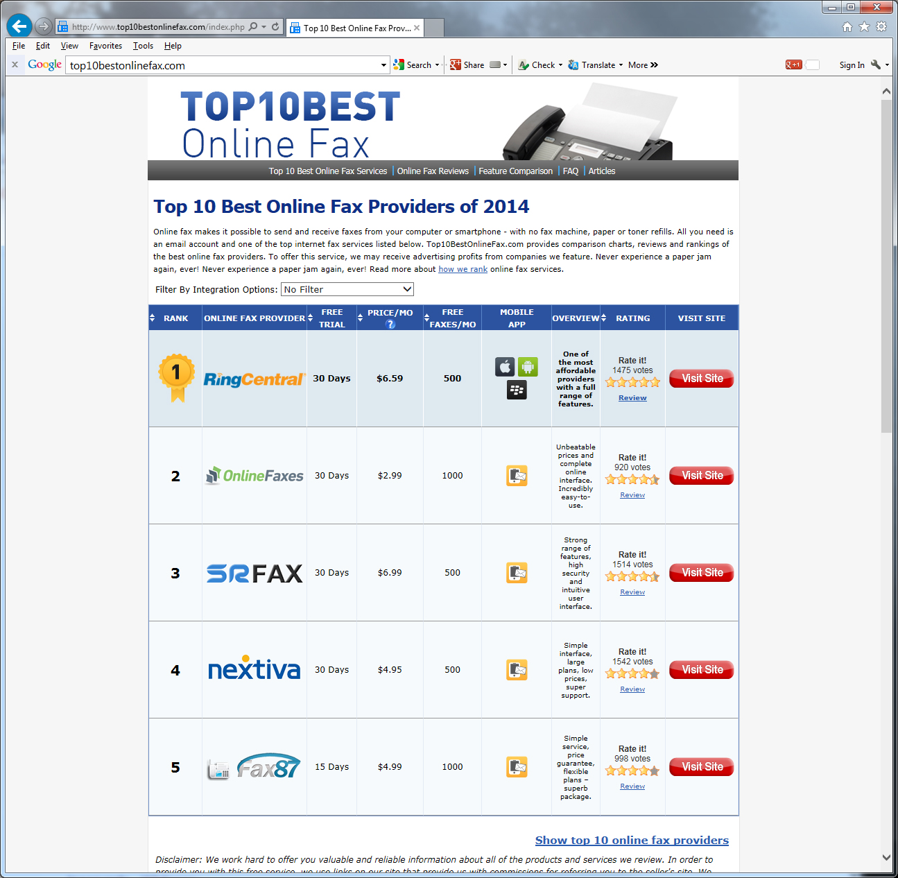
Task: Click the Android app icon for RingCentral
Action: [528, 367]
